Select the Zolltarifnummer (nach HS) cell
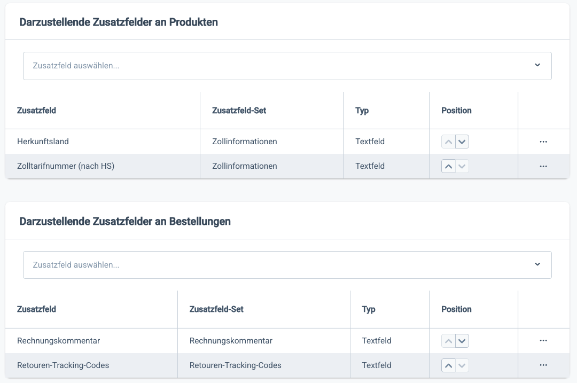 click(x=66, y=166)
